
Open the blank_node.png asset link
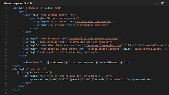90,25
